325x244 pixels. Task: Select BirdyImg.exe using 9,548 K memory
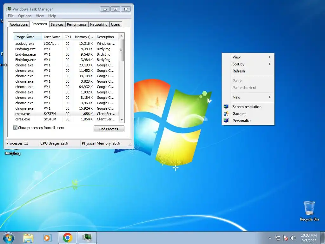(x=66, y=54)
